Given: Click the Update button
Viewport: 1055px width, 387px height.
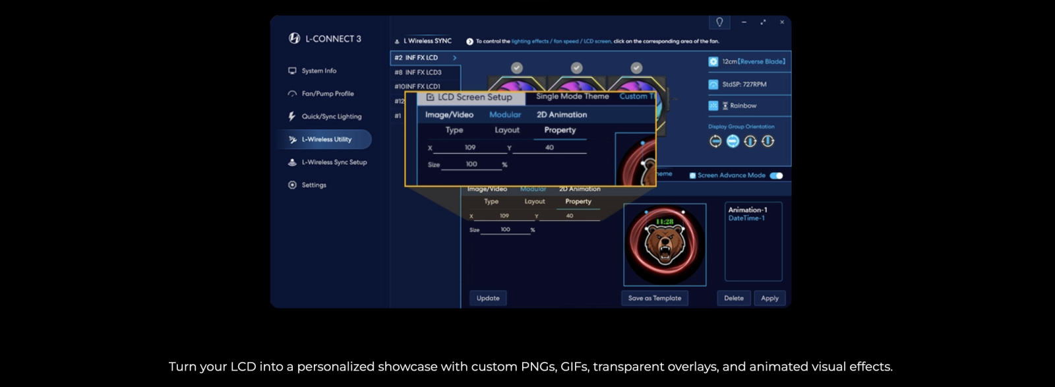Looking at the screenshot, I should click(488, 298).
